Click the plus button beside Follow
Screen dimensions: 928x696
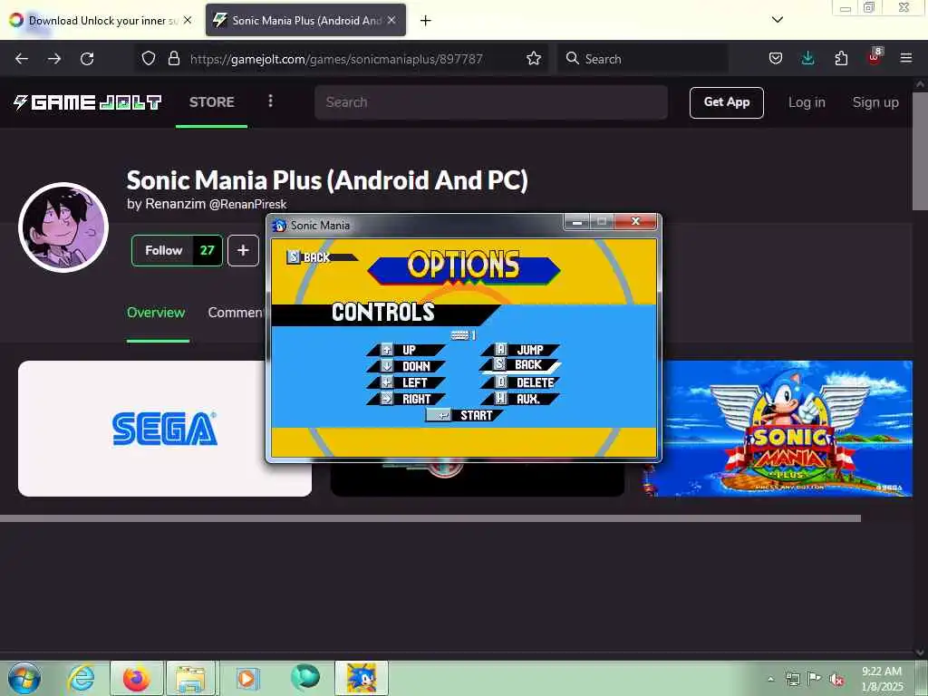(x=243, y=250)
